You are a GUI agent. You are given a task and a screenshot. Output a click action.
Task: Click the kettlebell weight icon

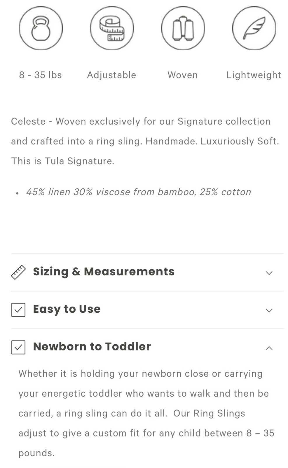[x=41, y=28]
